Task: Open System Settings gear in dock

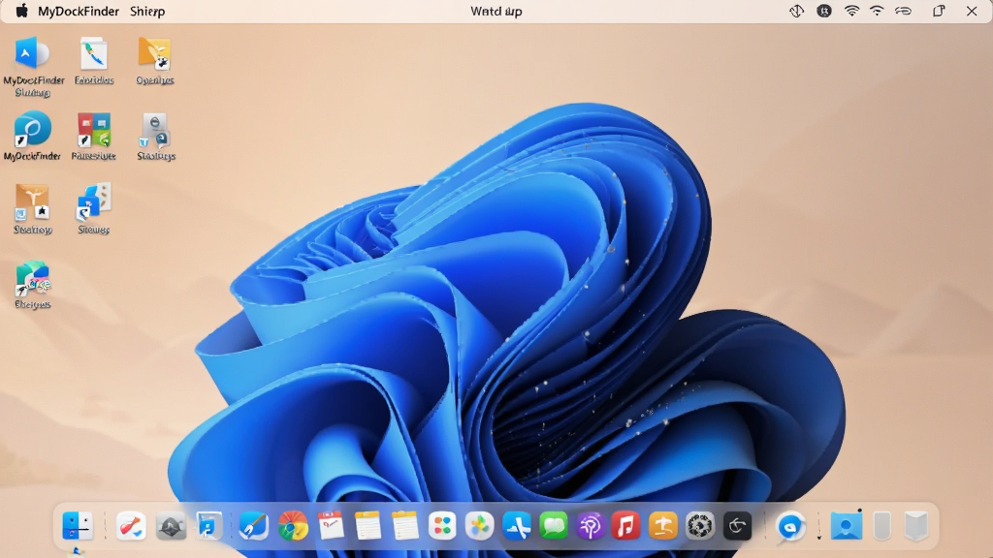Action: click(700, 526)
